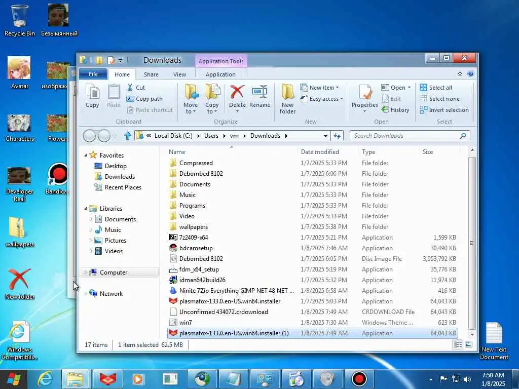Select Pictures library in navigation pane
The width and height of the screenshot is (519, 389).
click(115, 241)
